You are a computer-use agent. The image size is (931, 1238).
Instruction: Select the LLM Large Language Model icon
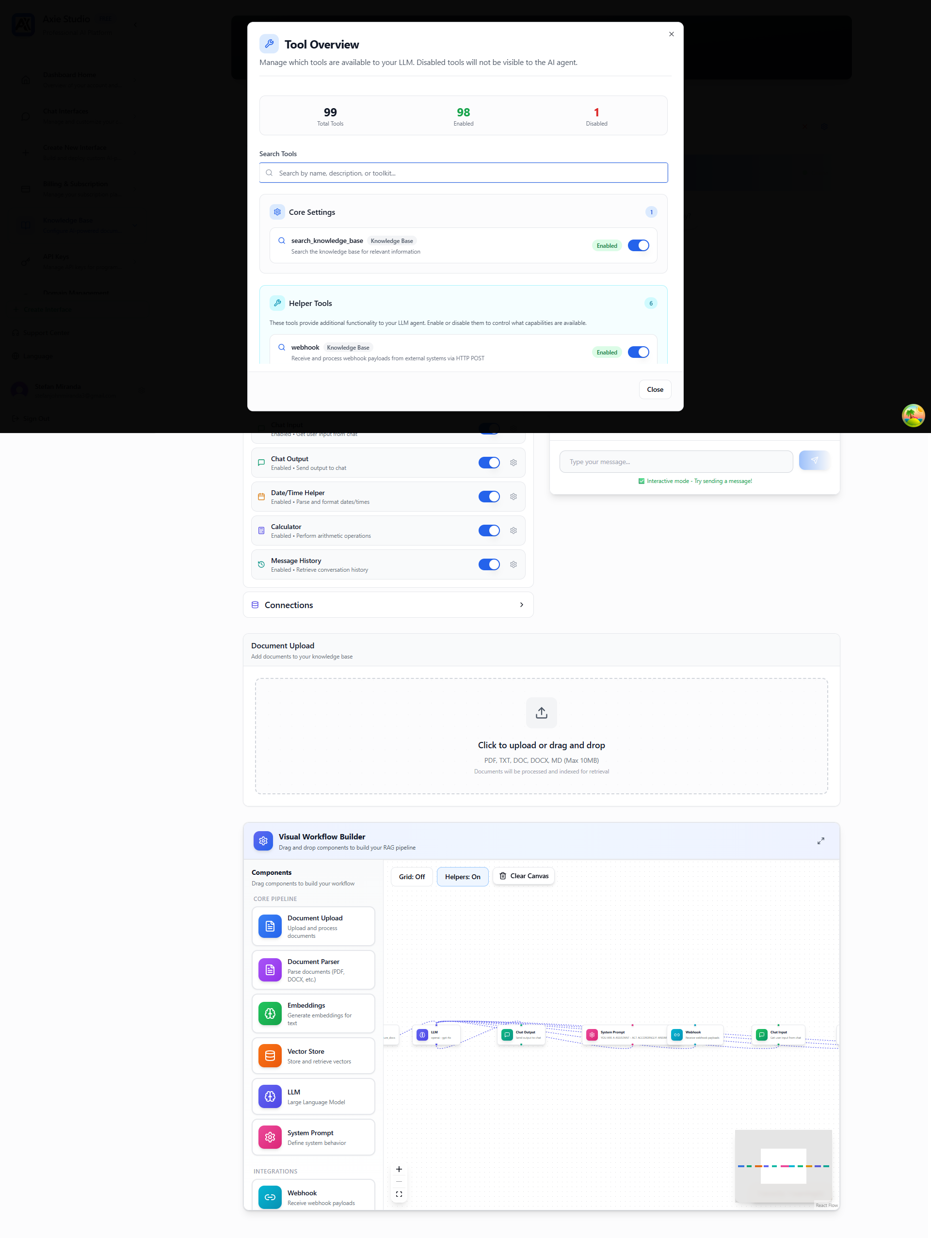point(270,1096)
